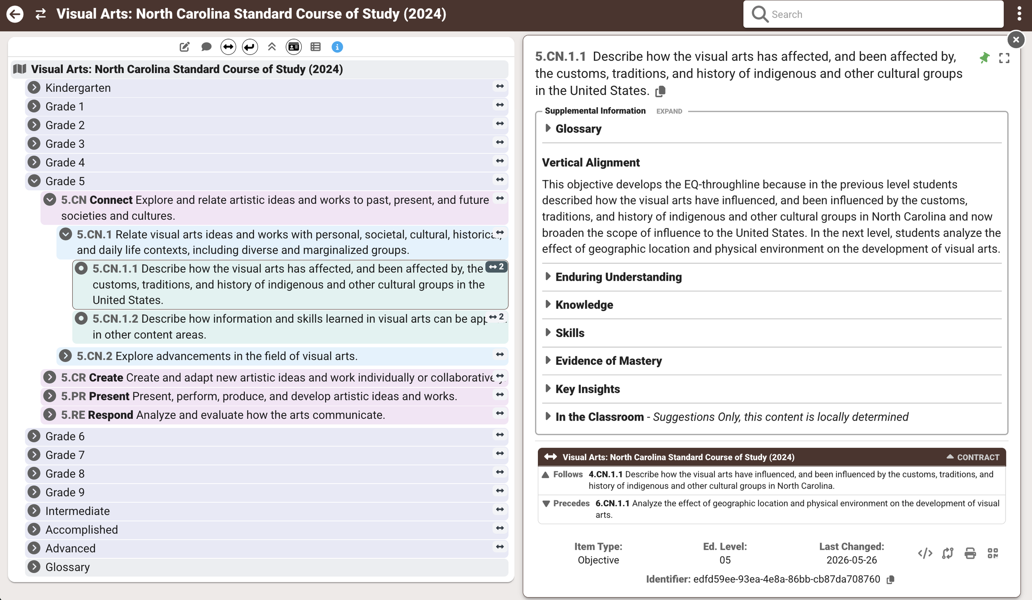Collapse the 5.CN Connect strand
This screenshot has height=600, width=1032.
(50, 200)
